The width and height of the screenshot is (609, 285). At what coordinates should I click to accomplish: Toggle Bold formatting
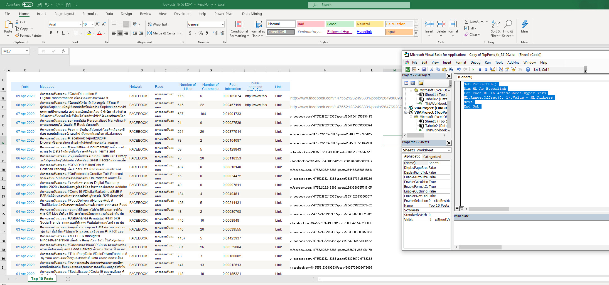tap(51, 33)
